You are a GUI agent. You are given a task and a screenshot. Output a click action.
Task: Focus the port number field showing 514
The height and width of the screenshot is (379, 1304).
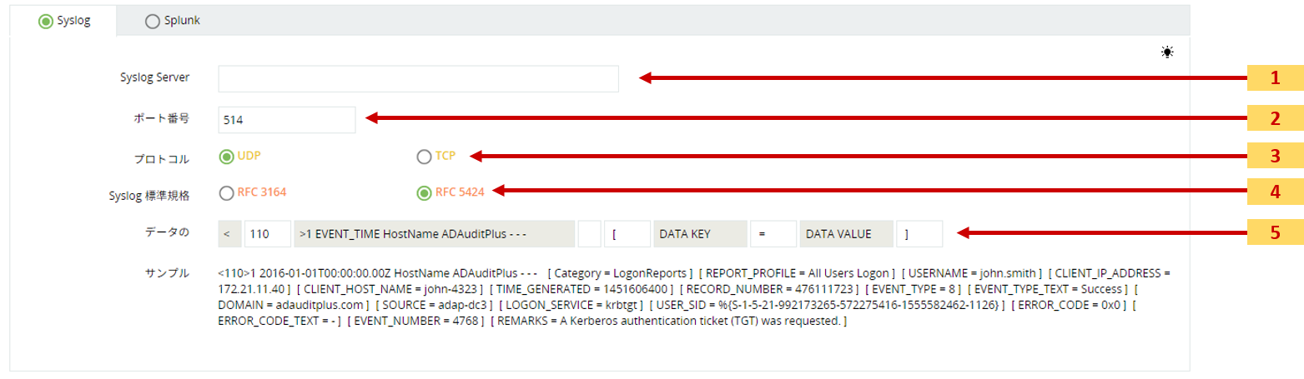pyautogui.click(x=286, y=119)
